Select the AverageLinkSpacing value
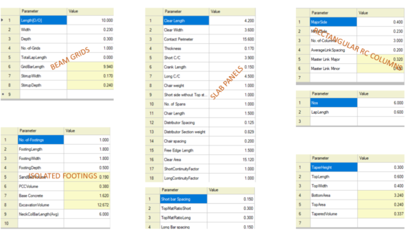Screen dimensions: 412x247 point(380,50)
